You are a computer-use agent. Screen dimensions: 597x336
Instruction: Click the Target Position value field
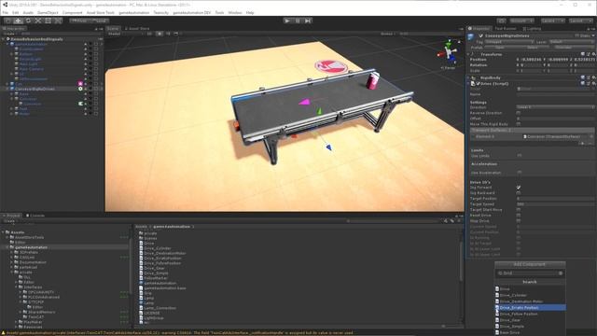(555, 199)
